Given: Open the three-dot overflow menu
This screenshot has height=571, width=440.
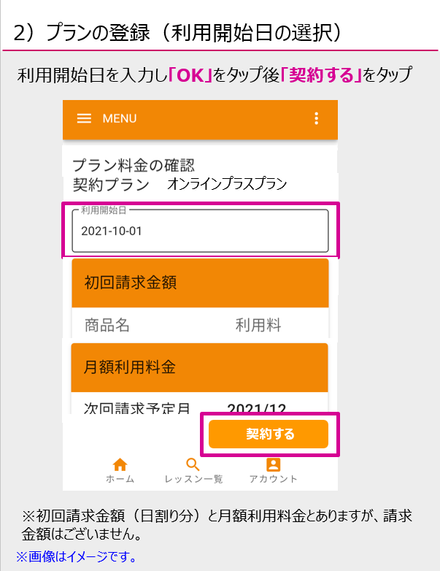Looking at the screenshot, I should [x=316, y=118].
